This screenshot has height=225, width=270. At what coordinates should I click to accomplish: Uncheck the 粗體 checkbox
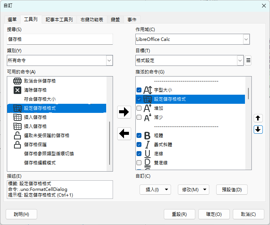tap(139, 135)
